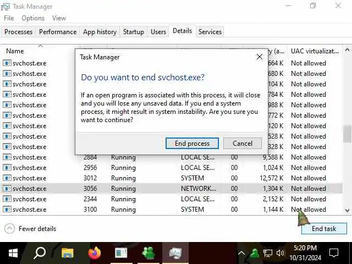Open the Options menu
Image resolution: width=352 pixels, height=264 pixels.
pos(33,18)
